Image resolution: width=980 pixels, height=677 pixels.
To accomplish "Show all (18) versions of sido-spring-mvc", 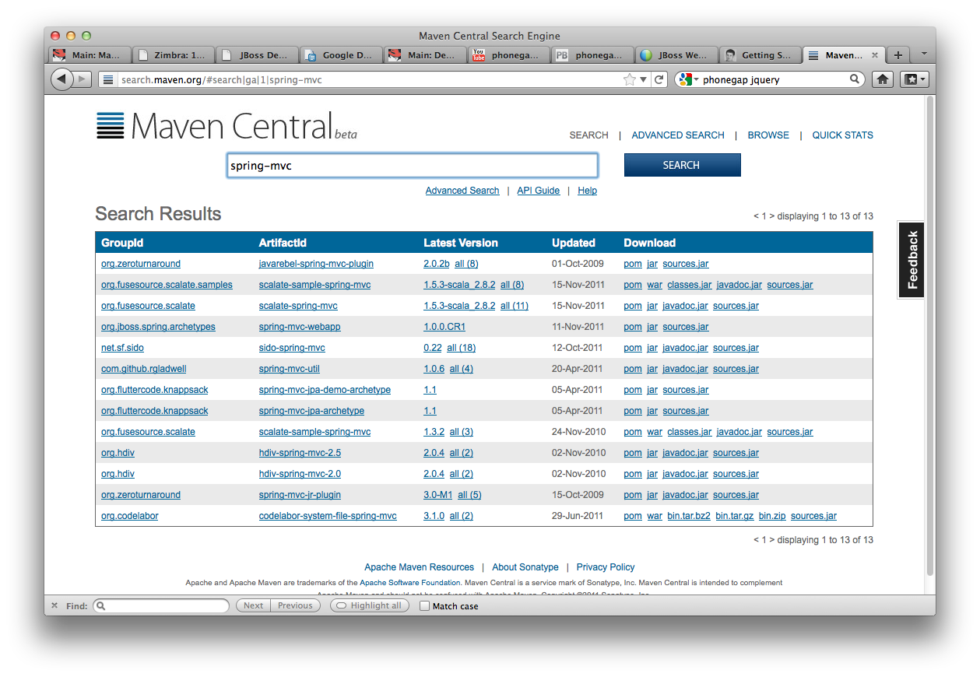I will pyautogui.click(x=462, y=348).
